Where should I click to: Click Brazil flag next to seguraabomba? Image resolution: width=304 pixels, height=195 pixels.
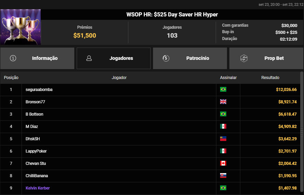click(x=223, y=89)
